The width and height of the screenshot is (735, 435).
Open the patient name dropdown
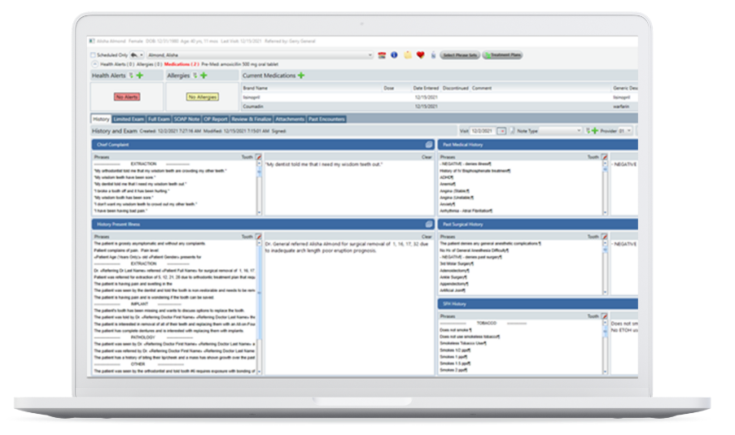[x=370, y=55]
